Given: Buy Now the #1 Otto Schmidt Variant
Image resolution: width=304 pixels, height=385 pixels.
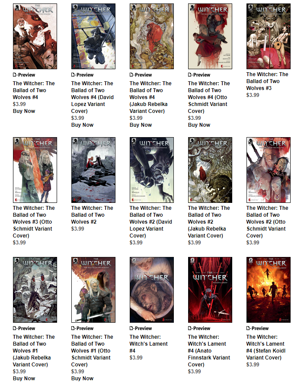Looking at the screenshot, I should tap(82, 379).
